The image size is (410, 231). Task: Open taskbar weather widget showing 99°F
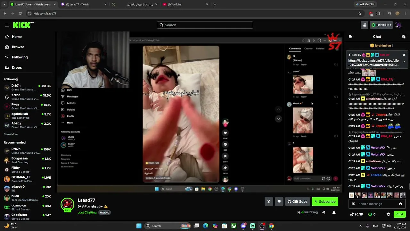tap(10, 226)
